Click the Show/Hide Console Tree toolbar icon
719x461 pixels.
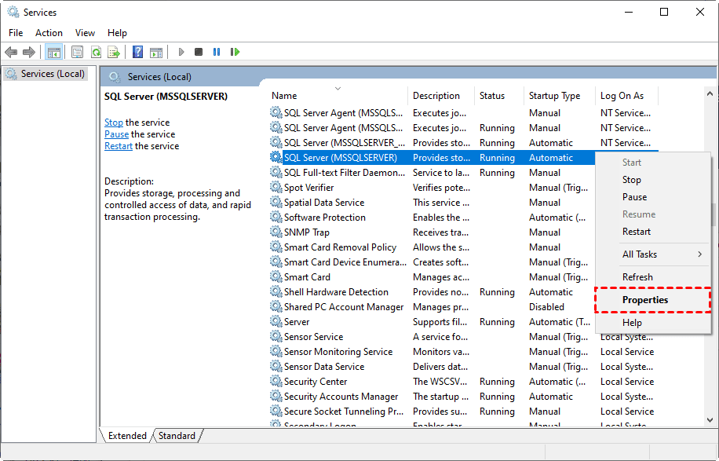pyautogui.click(x=54, y=52)
